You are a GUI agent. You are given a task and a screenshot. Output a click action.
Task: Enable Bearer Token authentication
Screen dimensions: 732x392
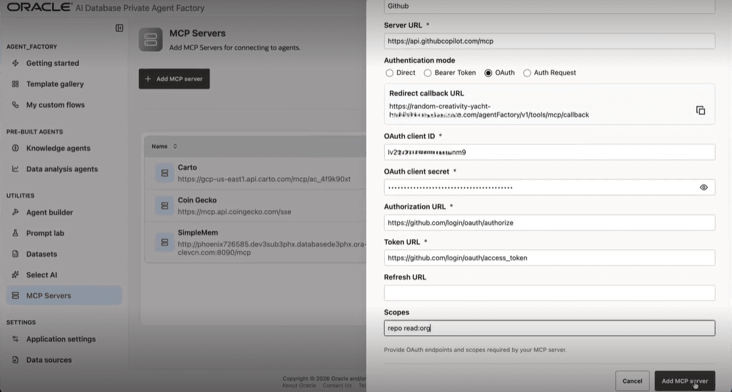point(428,72)
